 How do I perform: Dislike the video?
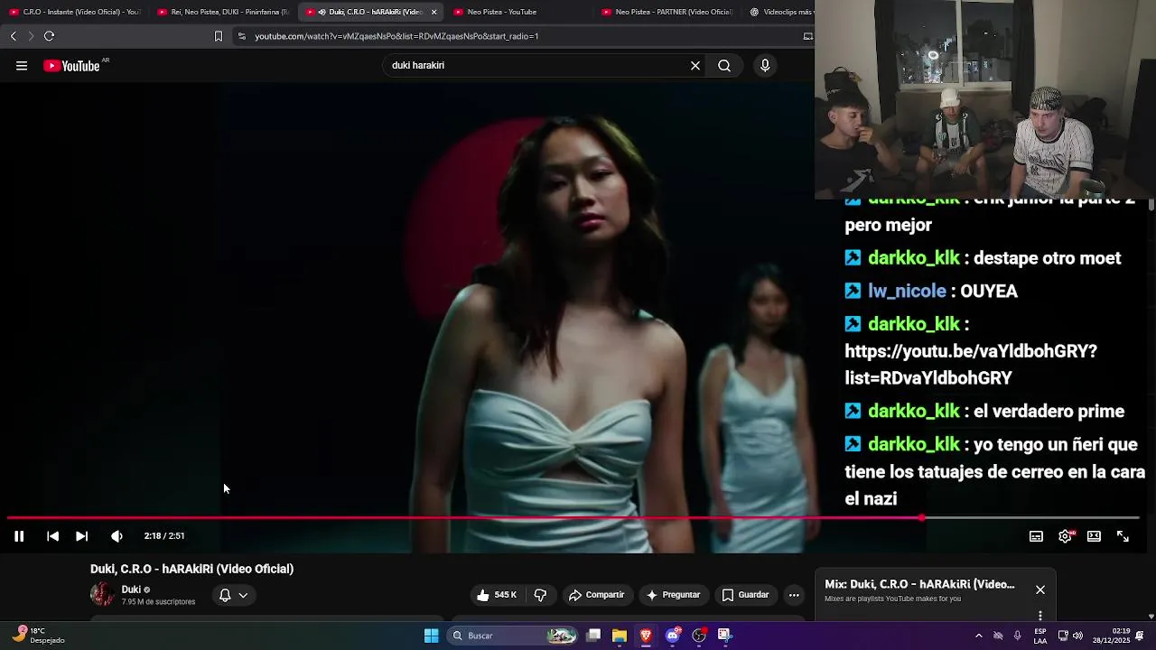pos(540,595)
